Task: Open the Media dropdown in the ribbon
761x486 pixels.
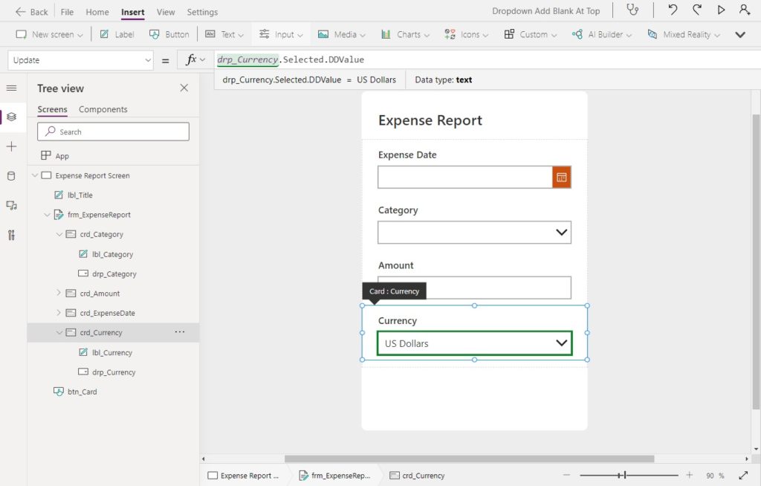Action: pos(342,34)
